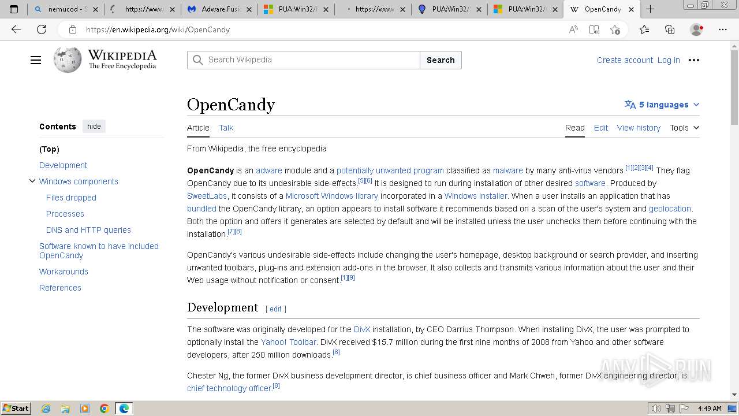Open the 5 languages dropdown
The height and width of the screenshot is (416, 739).
[x=662, y=105]
